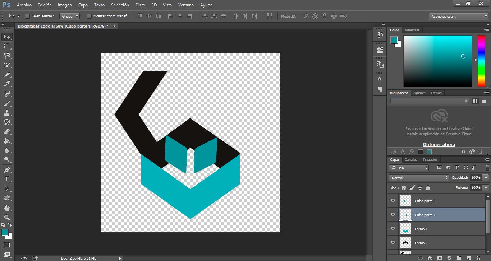Select the Lasso tool

pos(7,56)
